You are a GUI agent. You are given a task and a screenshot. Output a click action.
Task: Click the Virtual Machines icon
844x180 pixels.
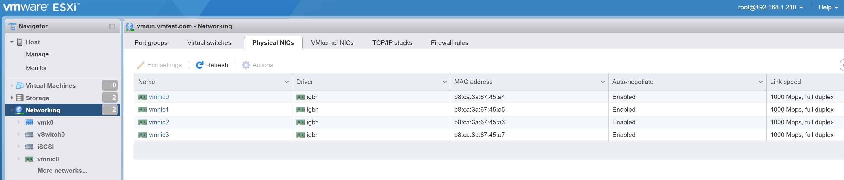point(20,86)
